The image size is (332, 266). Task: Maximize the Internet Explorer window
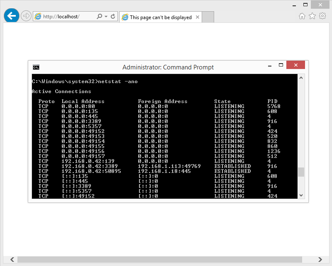coord(305,5)
